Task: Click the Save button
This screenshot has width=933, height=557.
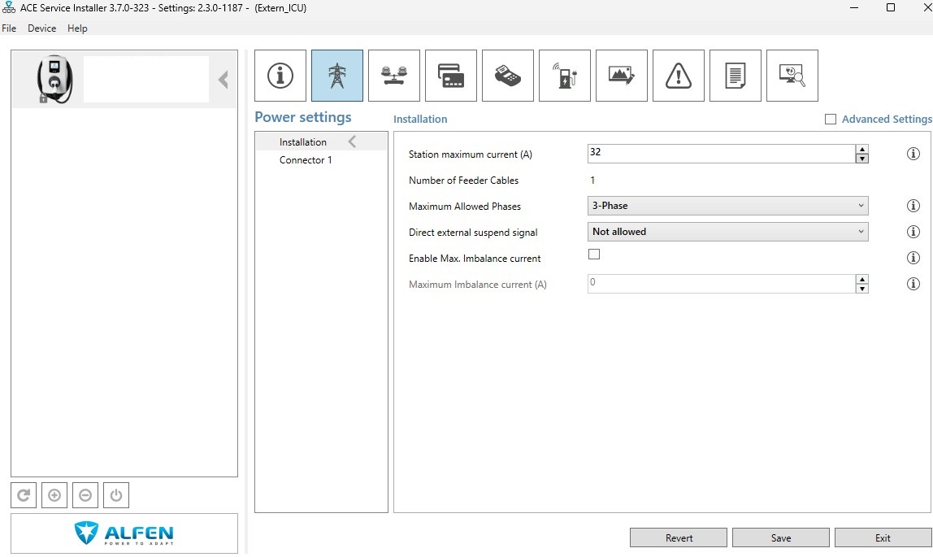Action: click(x=781, y=538)
